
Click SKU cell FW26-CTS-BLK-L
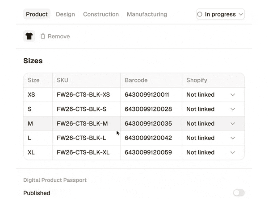(87, 138)
